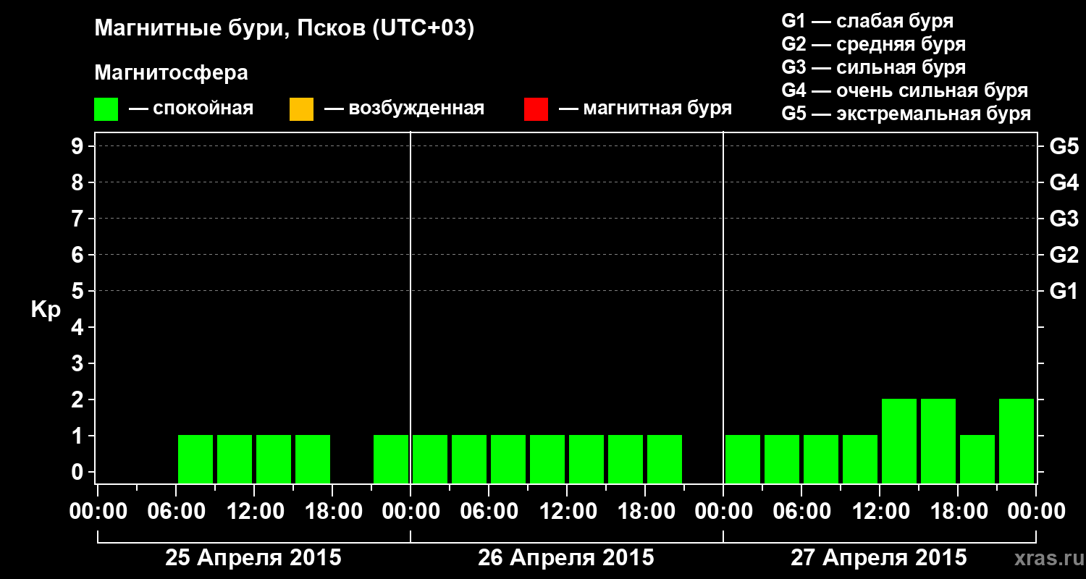Click the "— спокойная" legend label
Screen dimensions: 1086x579
coord(191,109)
